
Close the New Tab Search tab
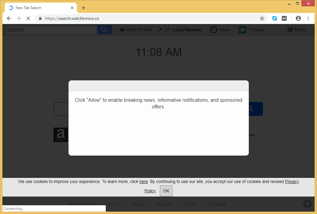point(72,8)
